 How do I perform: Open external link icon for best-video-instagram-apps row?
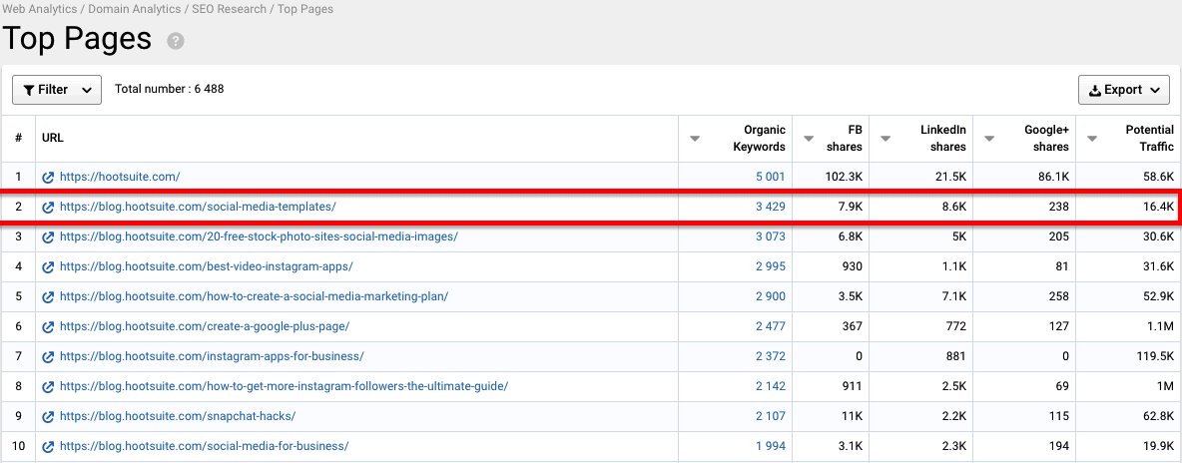48,267
